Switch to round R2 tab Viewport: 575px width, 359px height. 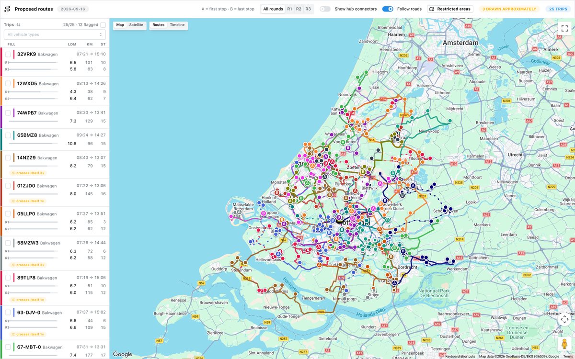tap(299, 9)
